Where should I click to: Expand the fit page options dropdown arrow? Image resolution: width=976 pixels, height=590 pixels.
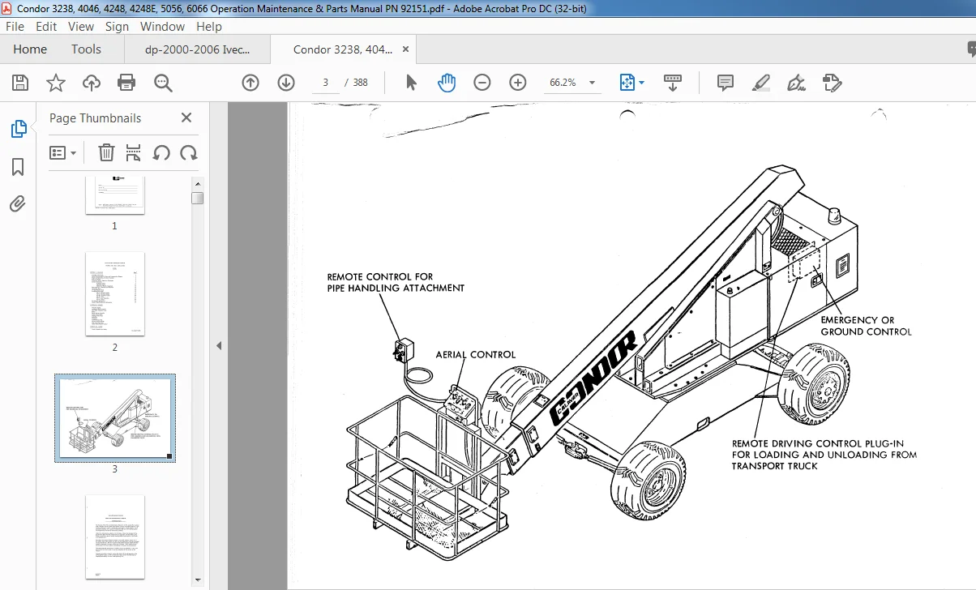(x=642, y=83)
